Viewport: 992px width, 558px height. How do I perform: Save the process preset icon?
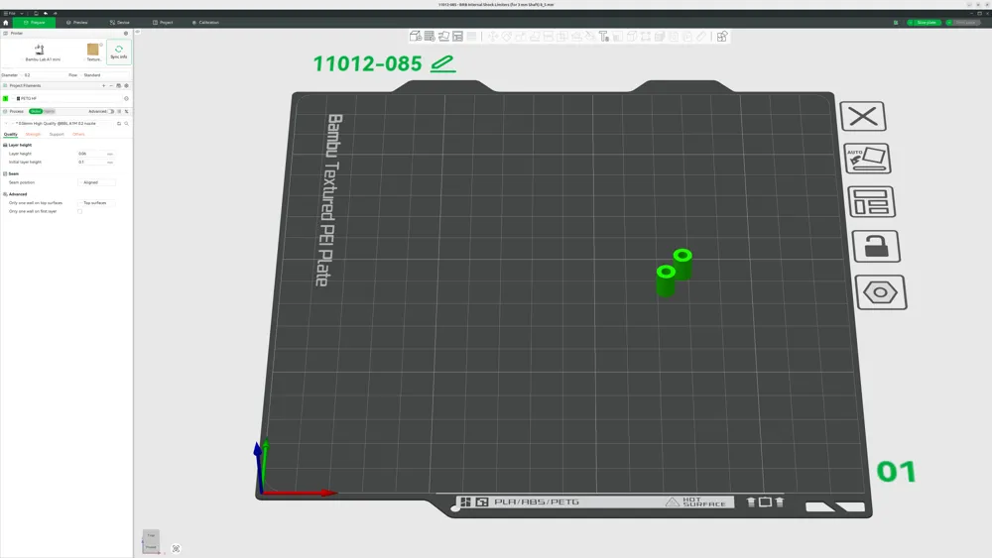pos(119,124)
